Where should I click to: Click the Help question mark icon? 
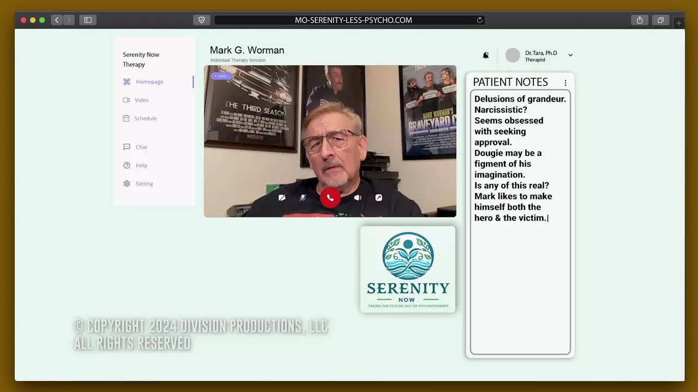point(127,166)
